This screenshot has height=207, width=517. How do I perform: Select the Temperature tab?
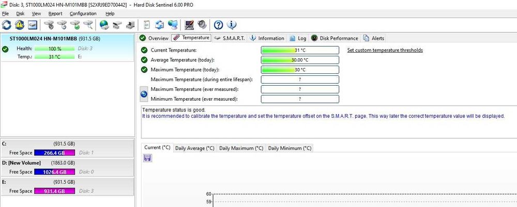192,38
